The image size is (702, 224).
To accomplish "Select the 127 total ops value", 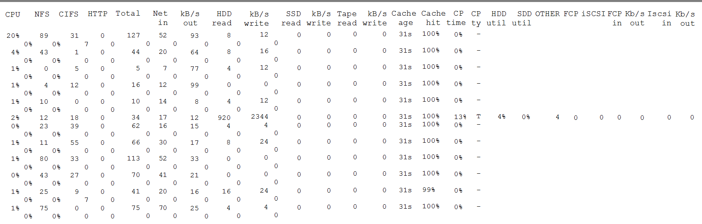I will pos(134,35).
